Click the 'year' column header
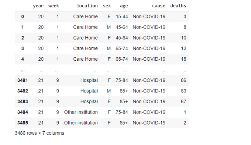The width and height of the screenshot is (251, 145). pyautogui.click(x=38, y=6)
